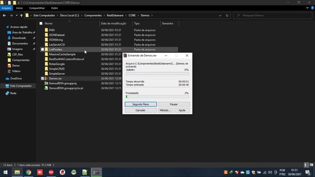Image resolution: width=315 pixels, height=177 pixels.
Task: Switch to large icons view in status bar
Action: click(312, 165)
